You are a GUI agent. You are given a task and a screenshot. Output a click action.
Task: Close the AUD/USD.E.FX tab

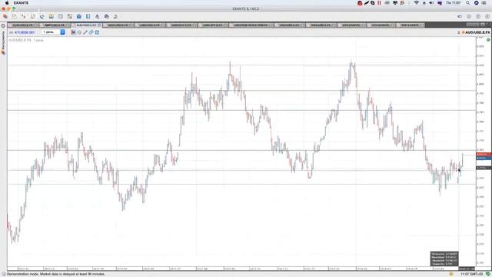[x=99, y=25]
